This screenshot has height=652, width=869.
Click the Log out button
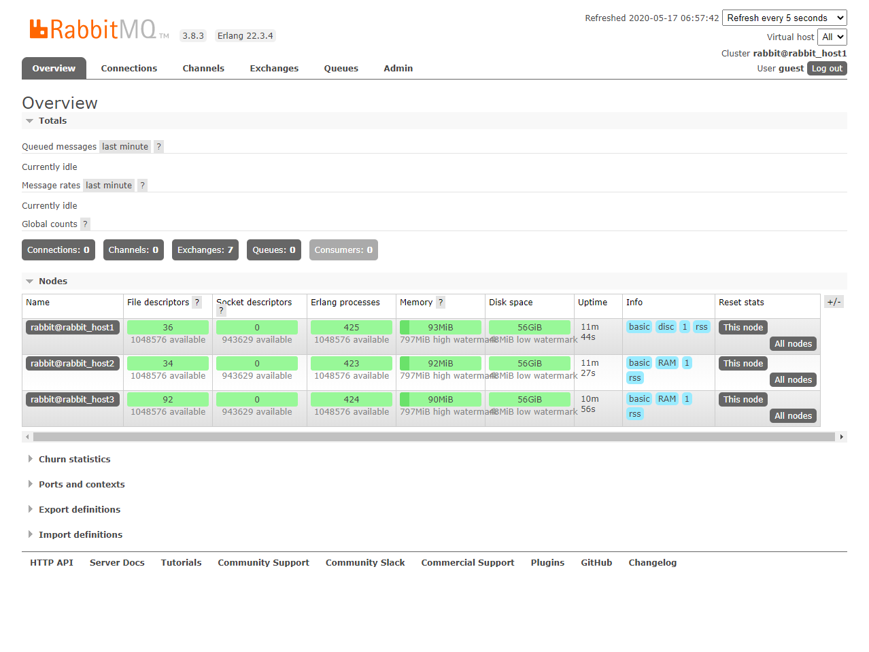826,68
